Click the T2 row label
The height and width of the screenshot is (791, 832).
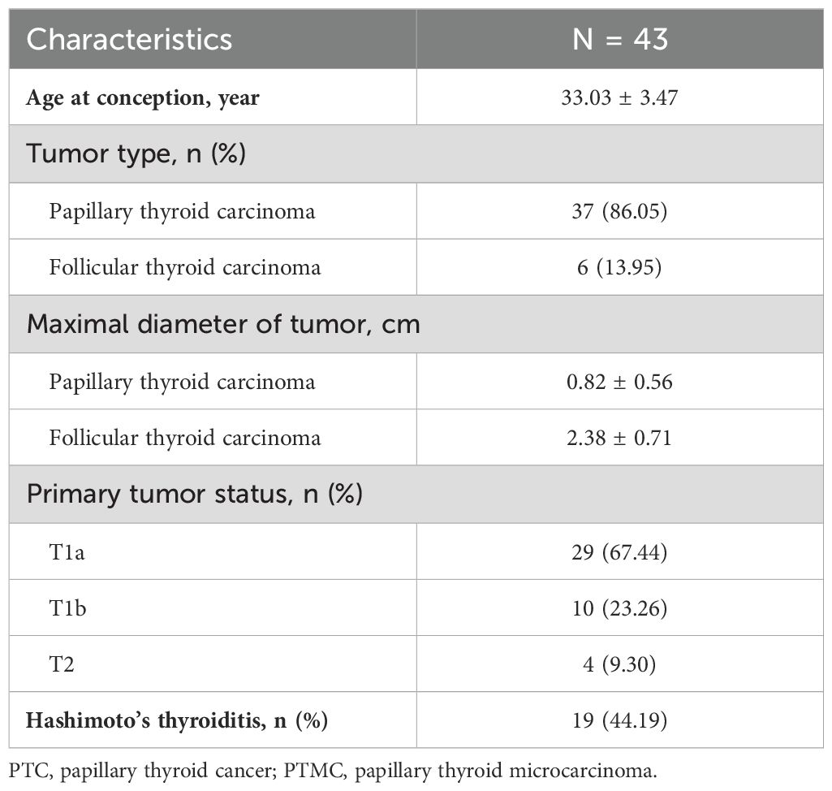click(x=62, y=664)
